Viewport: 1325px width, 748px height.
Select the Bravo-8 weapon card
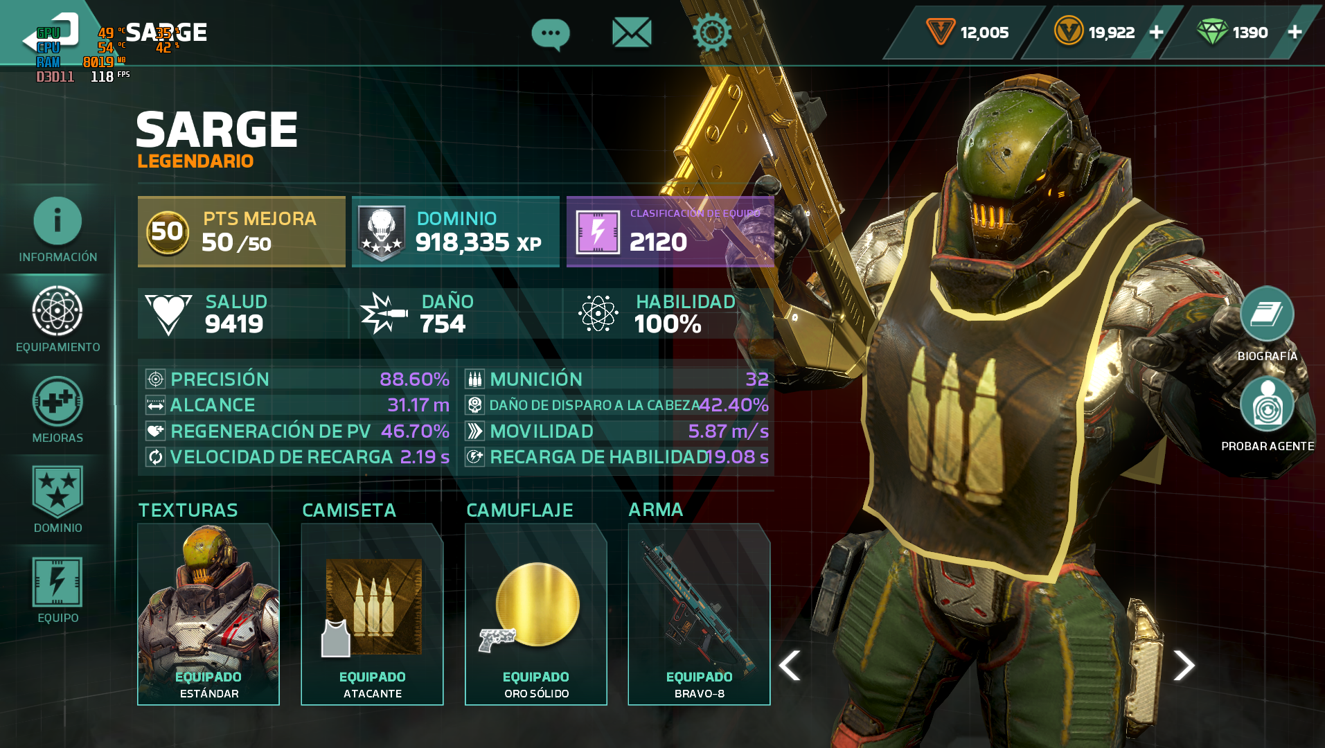click(x=699, y=614)
